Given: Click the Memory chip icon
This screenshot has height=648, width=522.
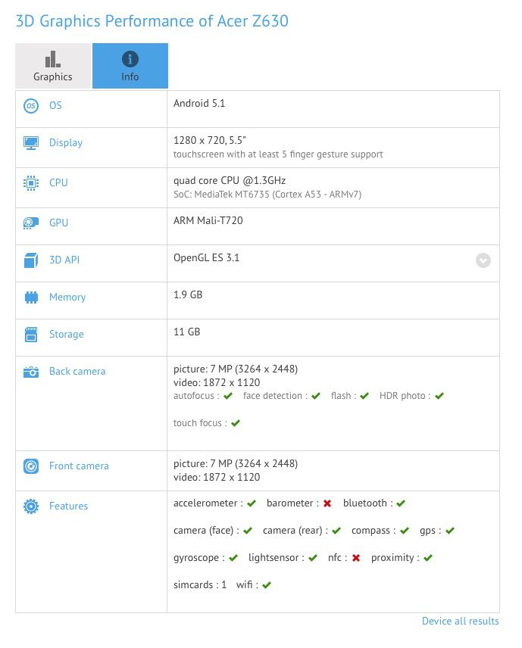Looking at the screenshot, I should pos(31,298).
